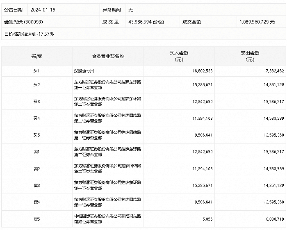Select 14,351,120 in the 卖3 row
Viewport: 287px width, 230px height.
coord(274,185)
